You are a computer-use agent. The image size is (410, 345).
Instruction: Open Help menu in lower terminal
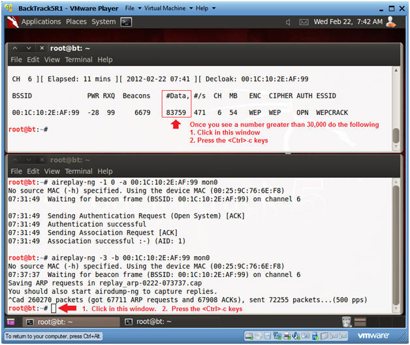pyautogui.click(x=105, y=171)
